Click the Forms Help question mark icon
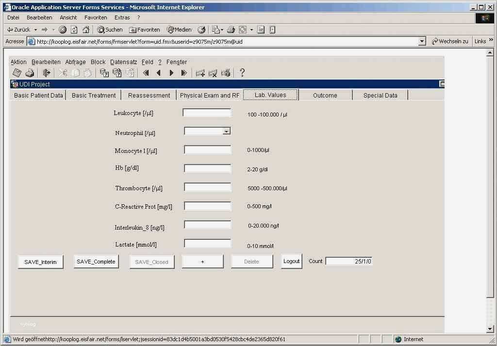Viewport: 497px width, 346px height. click(242, 73)
